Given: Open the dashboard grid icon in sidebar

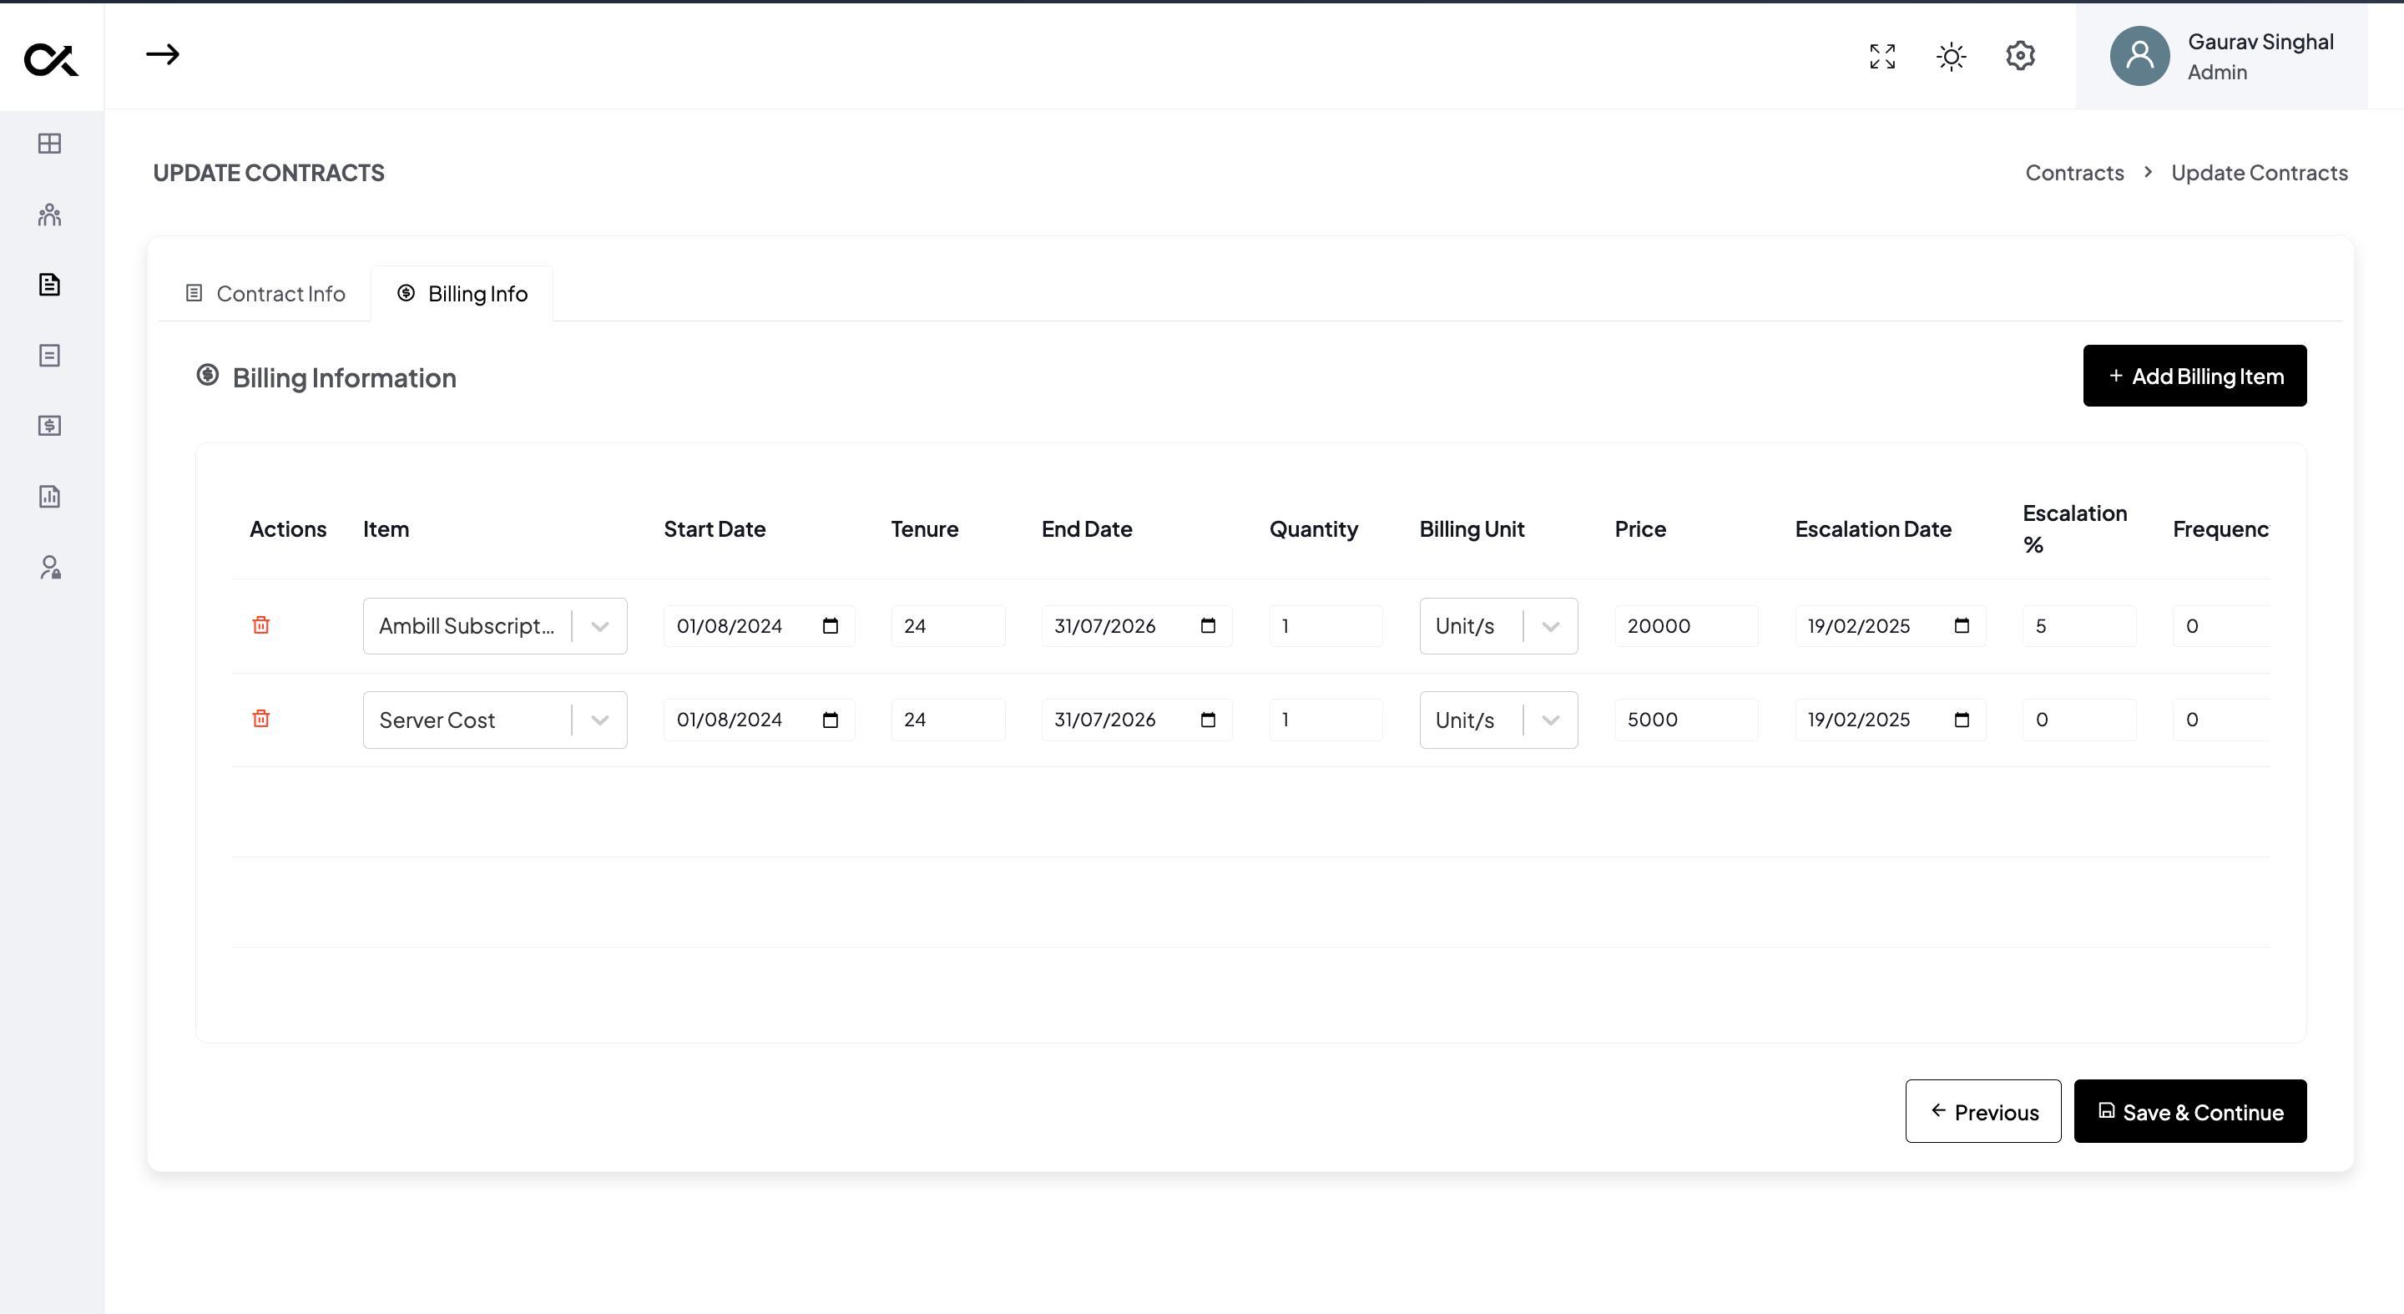Looking at the screenshot, I should [x=49, y=144].
